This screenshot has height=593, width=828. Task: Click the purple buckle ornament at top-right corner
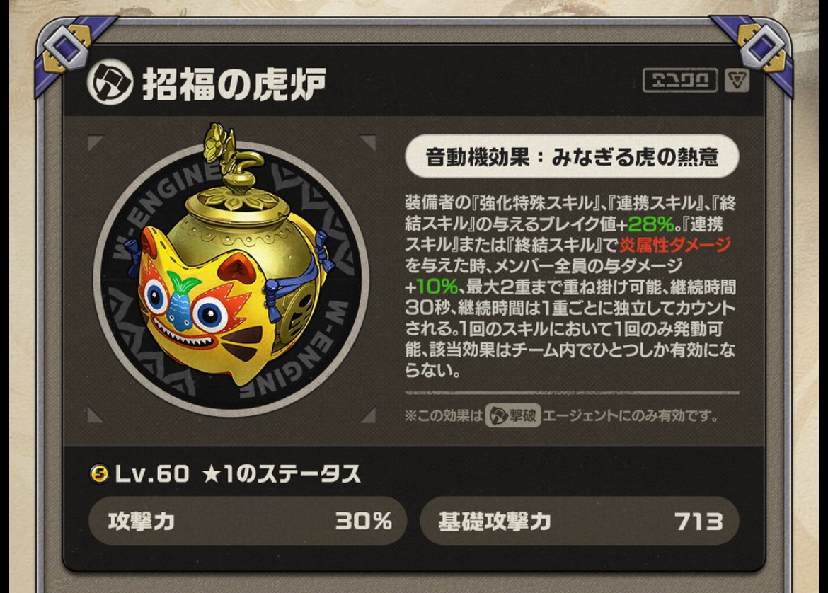[x=760, y=49]
